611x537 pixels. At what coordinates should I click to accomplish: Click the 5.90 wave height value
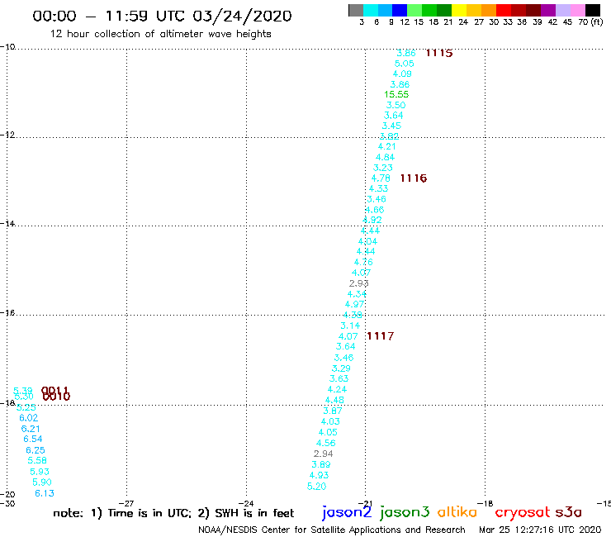point(41,482)
